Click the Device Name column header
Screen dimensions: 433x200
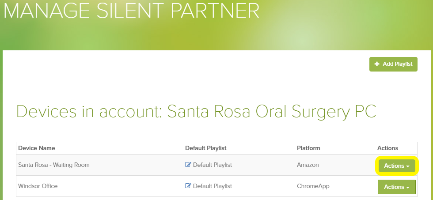(37, 148)
